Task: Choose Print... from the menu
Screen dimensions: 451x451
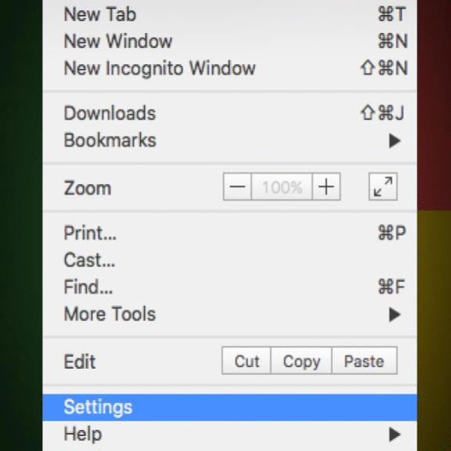Action: click(x=230, y=233)
